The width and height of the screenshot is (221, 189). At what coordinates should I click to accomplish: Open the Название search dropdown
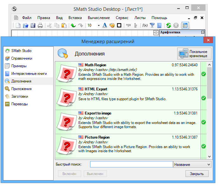click(x=192, y=165)
